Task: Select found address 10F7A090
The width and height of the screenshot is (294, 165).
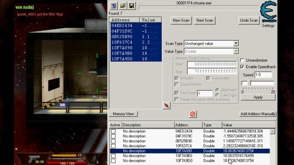Action: coord(136,48)
